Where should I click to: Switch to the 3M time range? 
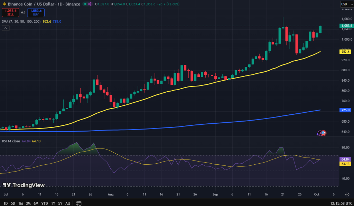click(x=28, y=203)
